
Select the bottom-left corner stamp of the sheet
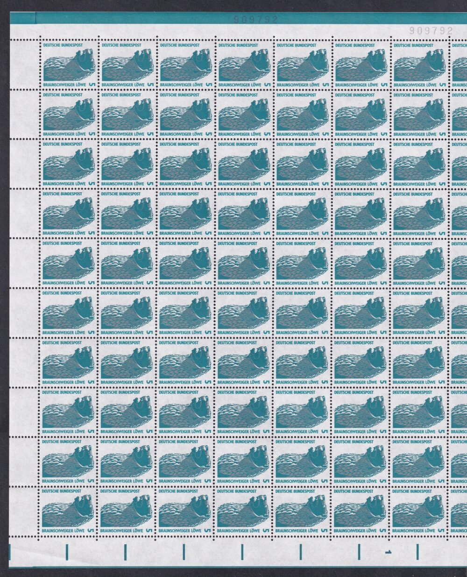coord(69,511)
